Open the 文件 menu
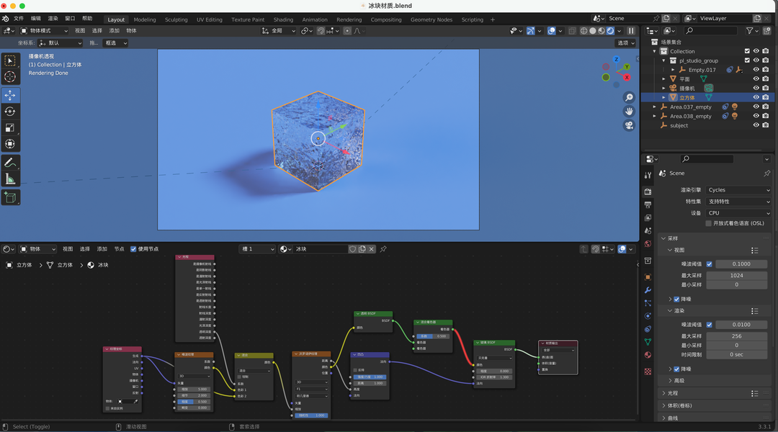The width and height of the screenshot is (778, 432). coord(18,18)
